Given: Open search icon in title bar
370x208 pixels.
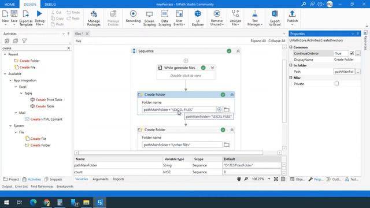Looking at the screenshot, I should [304, 4].
